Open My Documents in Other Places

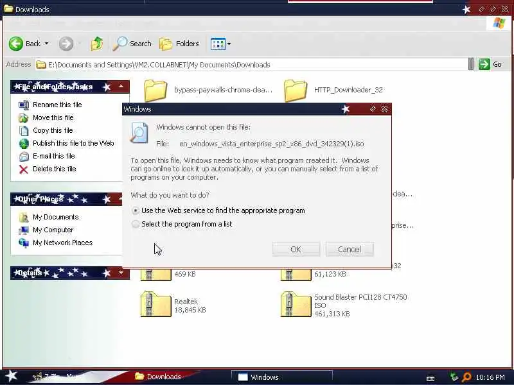56,217
